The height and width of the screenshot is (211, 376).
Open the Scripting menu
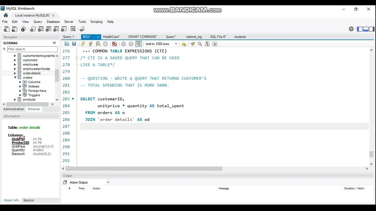pyautogui.click(x=96, y=22)
